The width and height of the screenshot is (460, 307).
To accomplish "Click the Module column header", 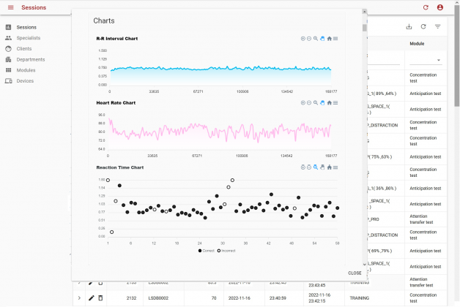I will click(x=418, y=44).
